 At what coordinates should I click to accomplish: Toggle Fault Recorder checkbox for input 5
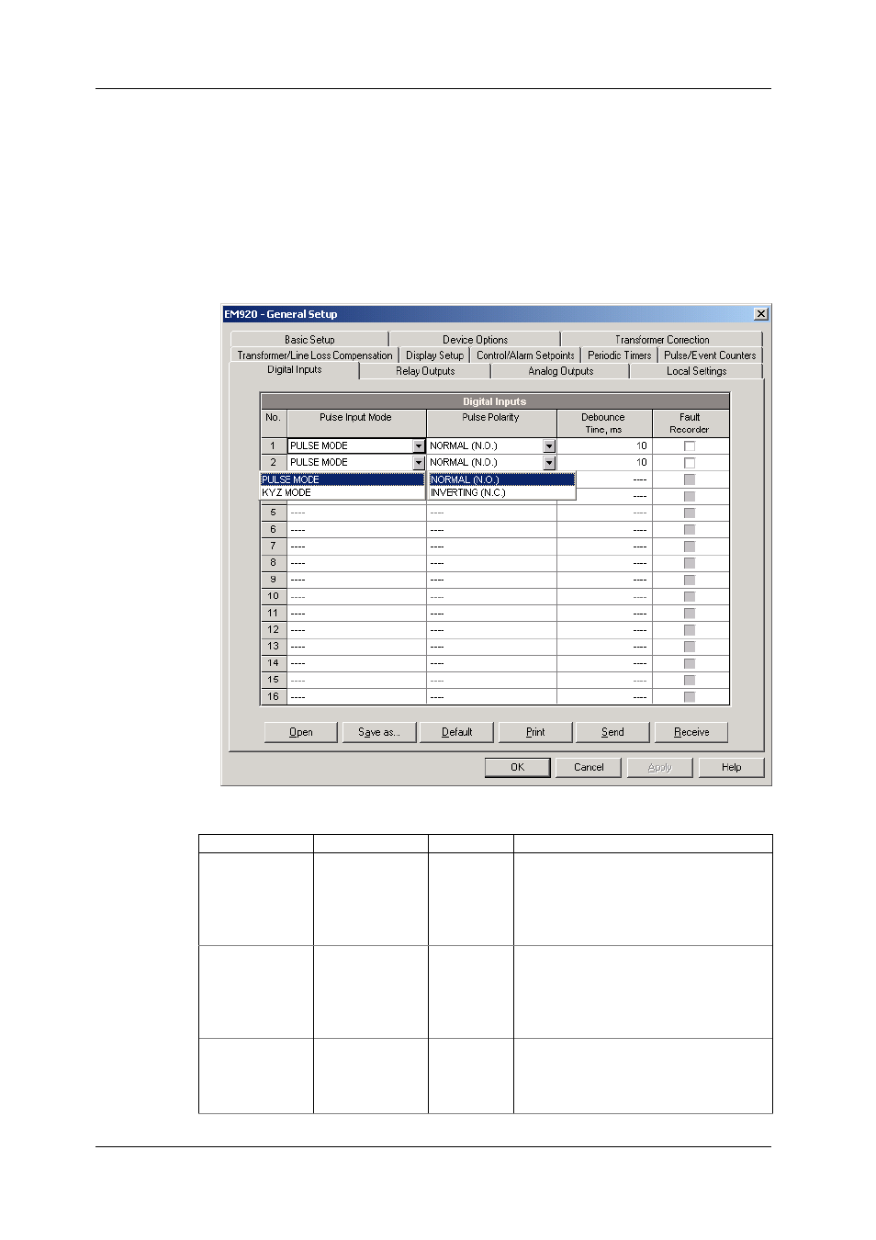pyautogui.click(x=690, y=513)
